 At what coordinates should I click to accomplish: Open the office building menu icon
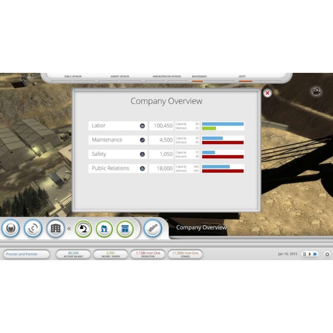(55, 228)
